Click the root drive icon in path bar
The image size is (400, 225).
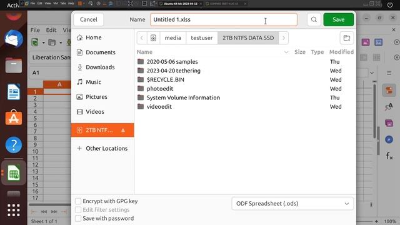(x=153, y=38)
